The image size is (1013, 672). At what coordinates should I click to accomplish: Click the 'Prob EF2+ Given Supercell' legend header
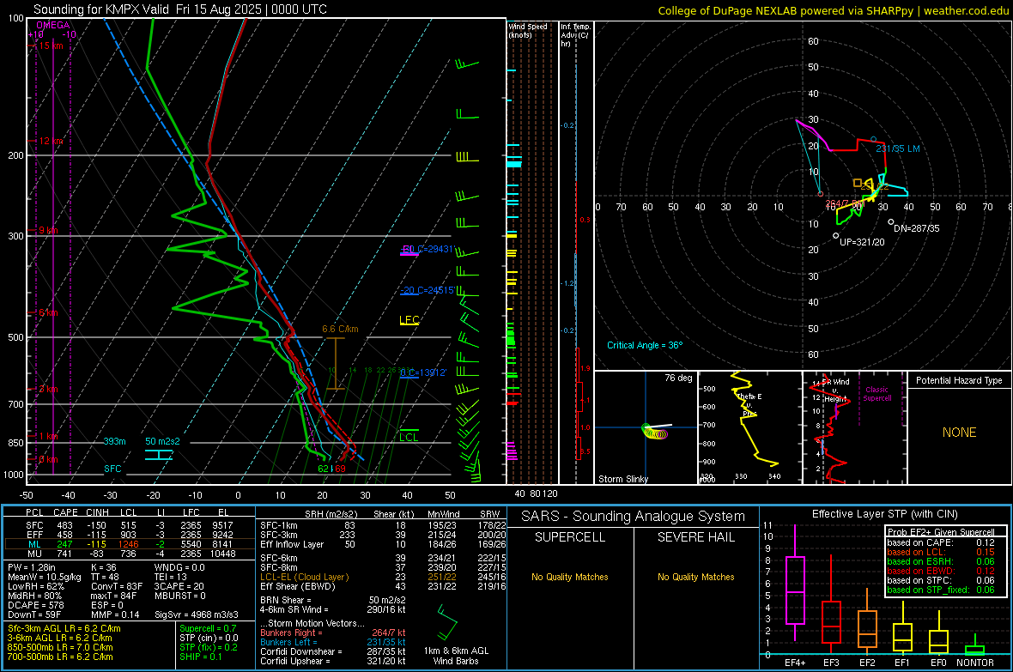941,532
